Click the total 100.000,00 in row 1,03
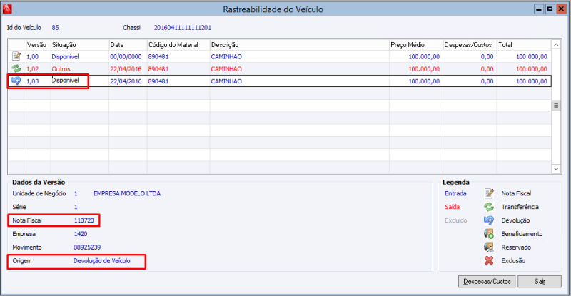 pos(532,81)
